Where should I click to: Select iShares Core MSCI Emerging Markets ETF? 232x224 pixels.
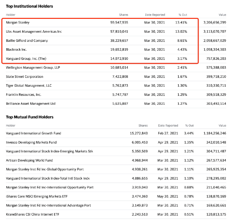pyautogui.click(x=36, y=196)
